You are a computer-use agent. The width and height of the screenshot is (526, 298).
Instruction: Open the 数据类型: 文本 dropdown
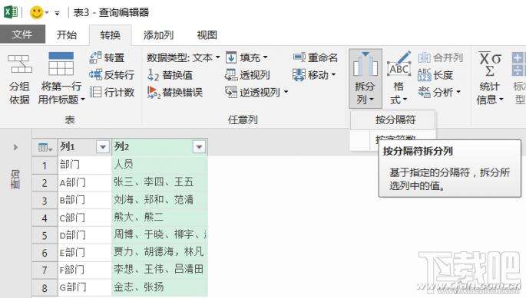pos(184,57)
